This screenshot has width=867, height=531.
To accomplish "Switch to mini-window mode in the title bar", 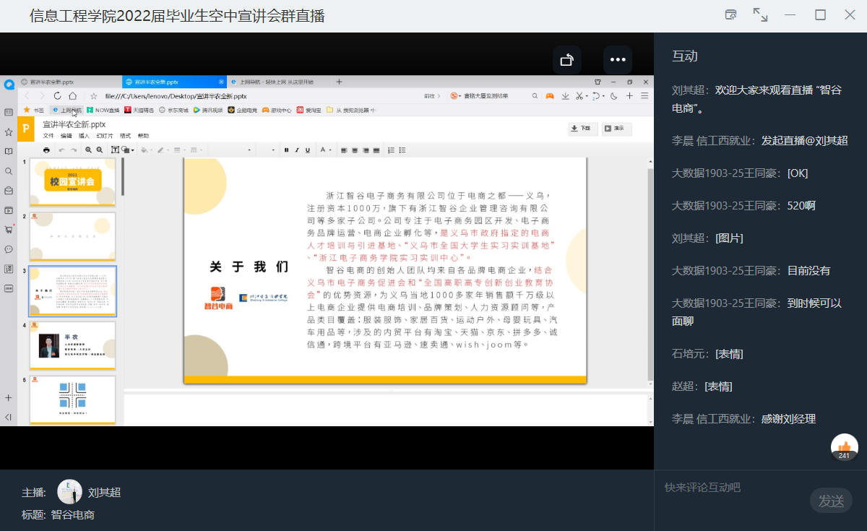I will 731,15.
